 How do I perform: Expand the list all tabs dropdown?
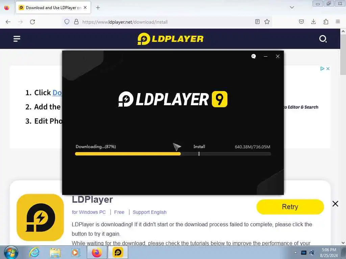click(x=292, y=7)
